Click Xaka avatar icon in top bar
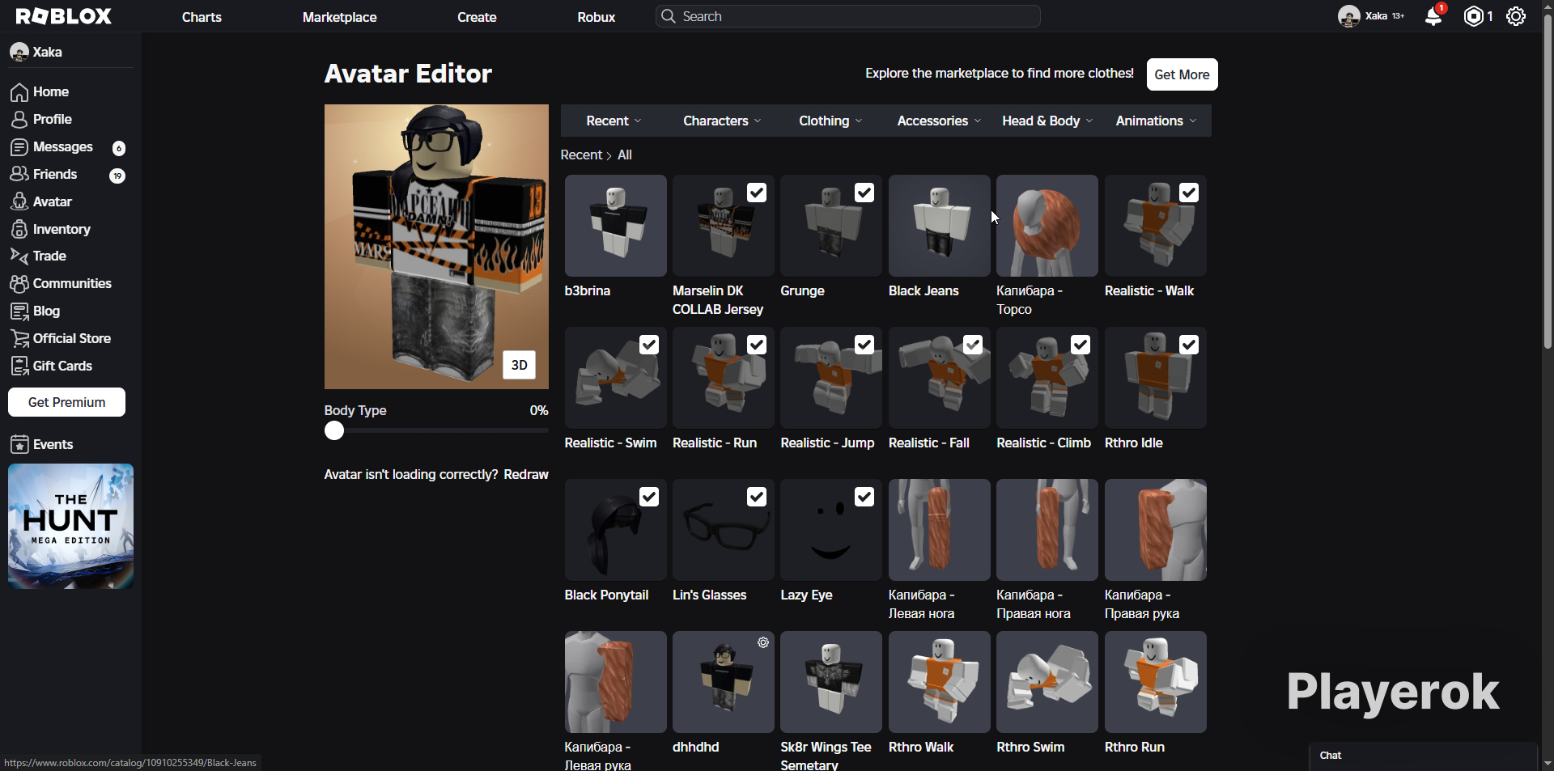1554x771 pixels. pyautogui.click(x=1348, y=16)
